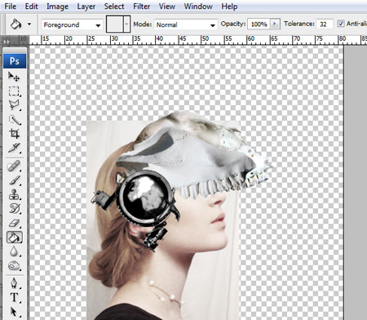Screen dimensions: 367x320
Task: Choose the Polygonal Lasso tool
Action: click(14, 105)
